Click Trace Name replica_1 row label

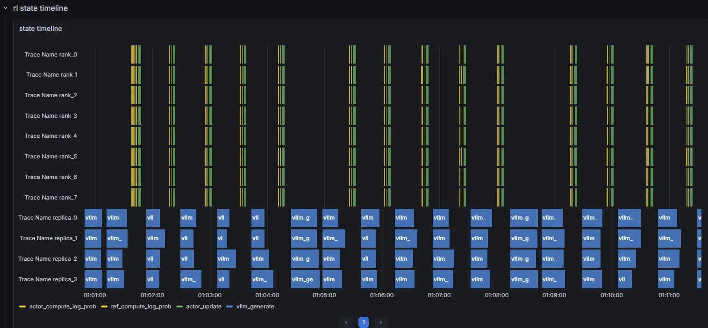49,238
